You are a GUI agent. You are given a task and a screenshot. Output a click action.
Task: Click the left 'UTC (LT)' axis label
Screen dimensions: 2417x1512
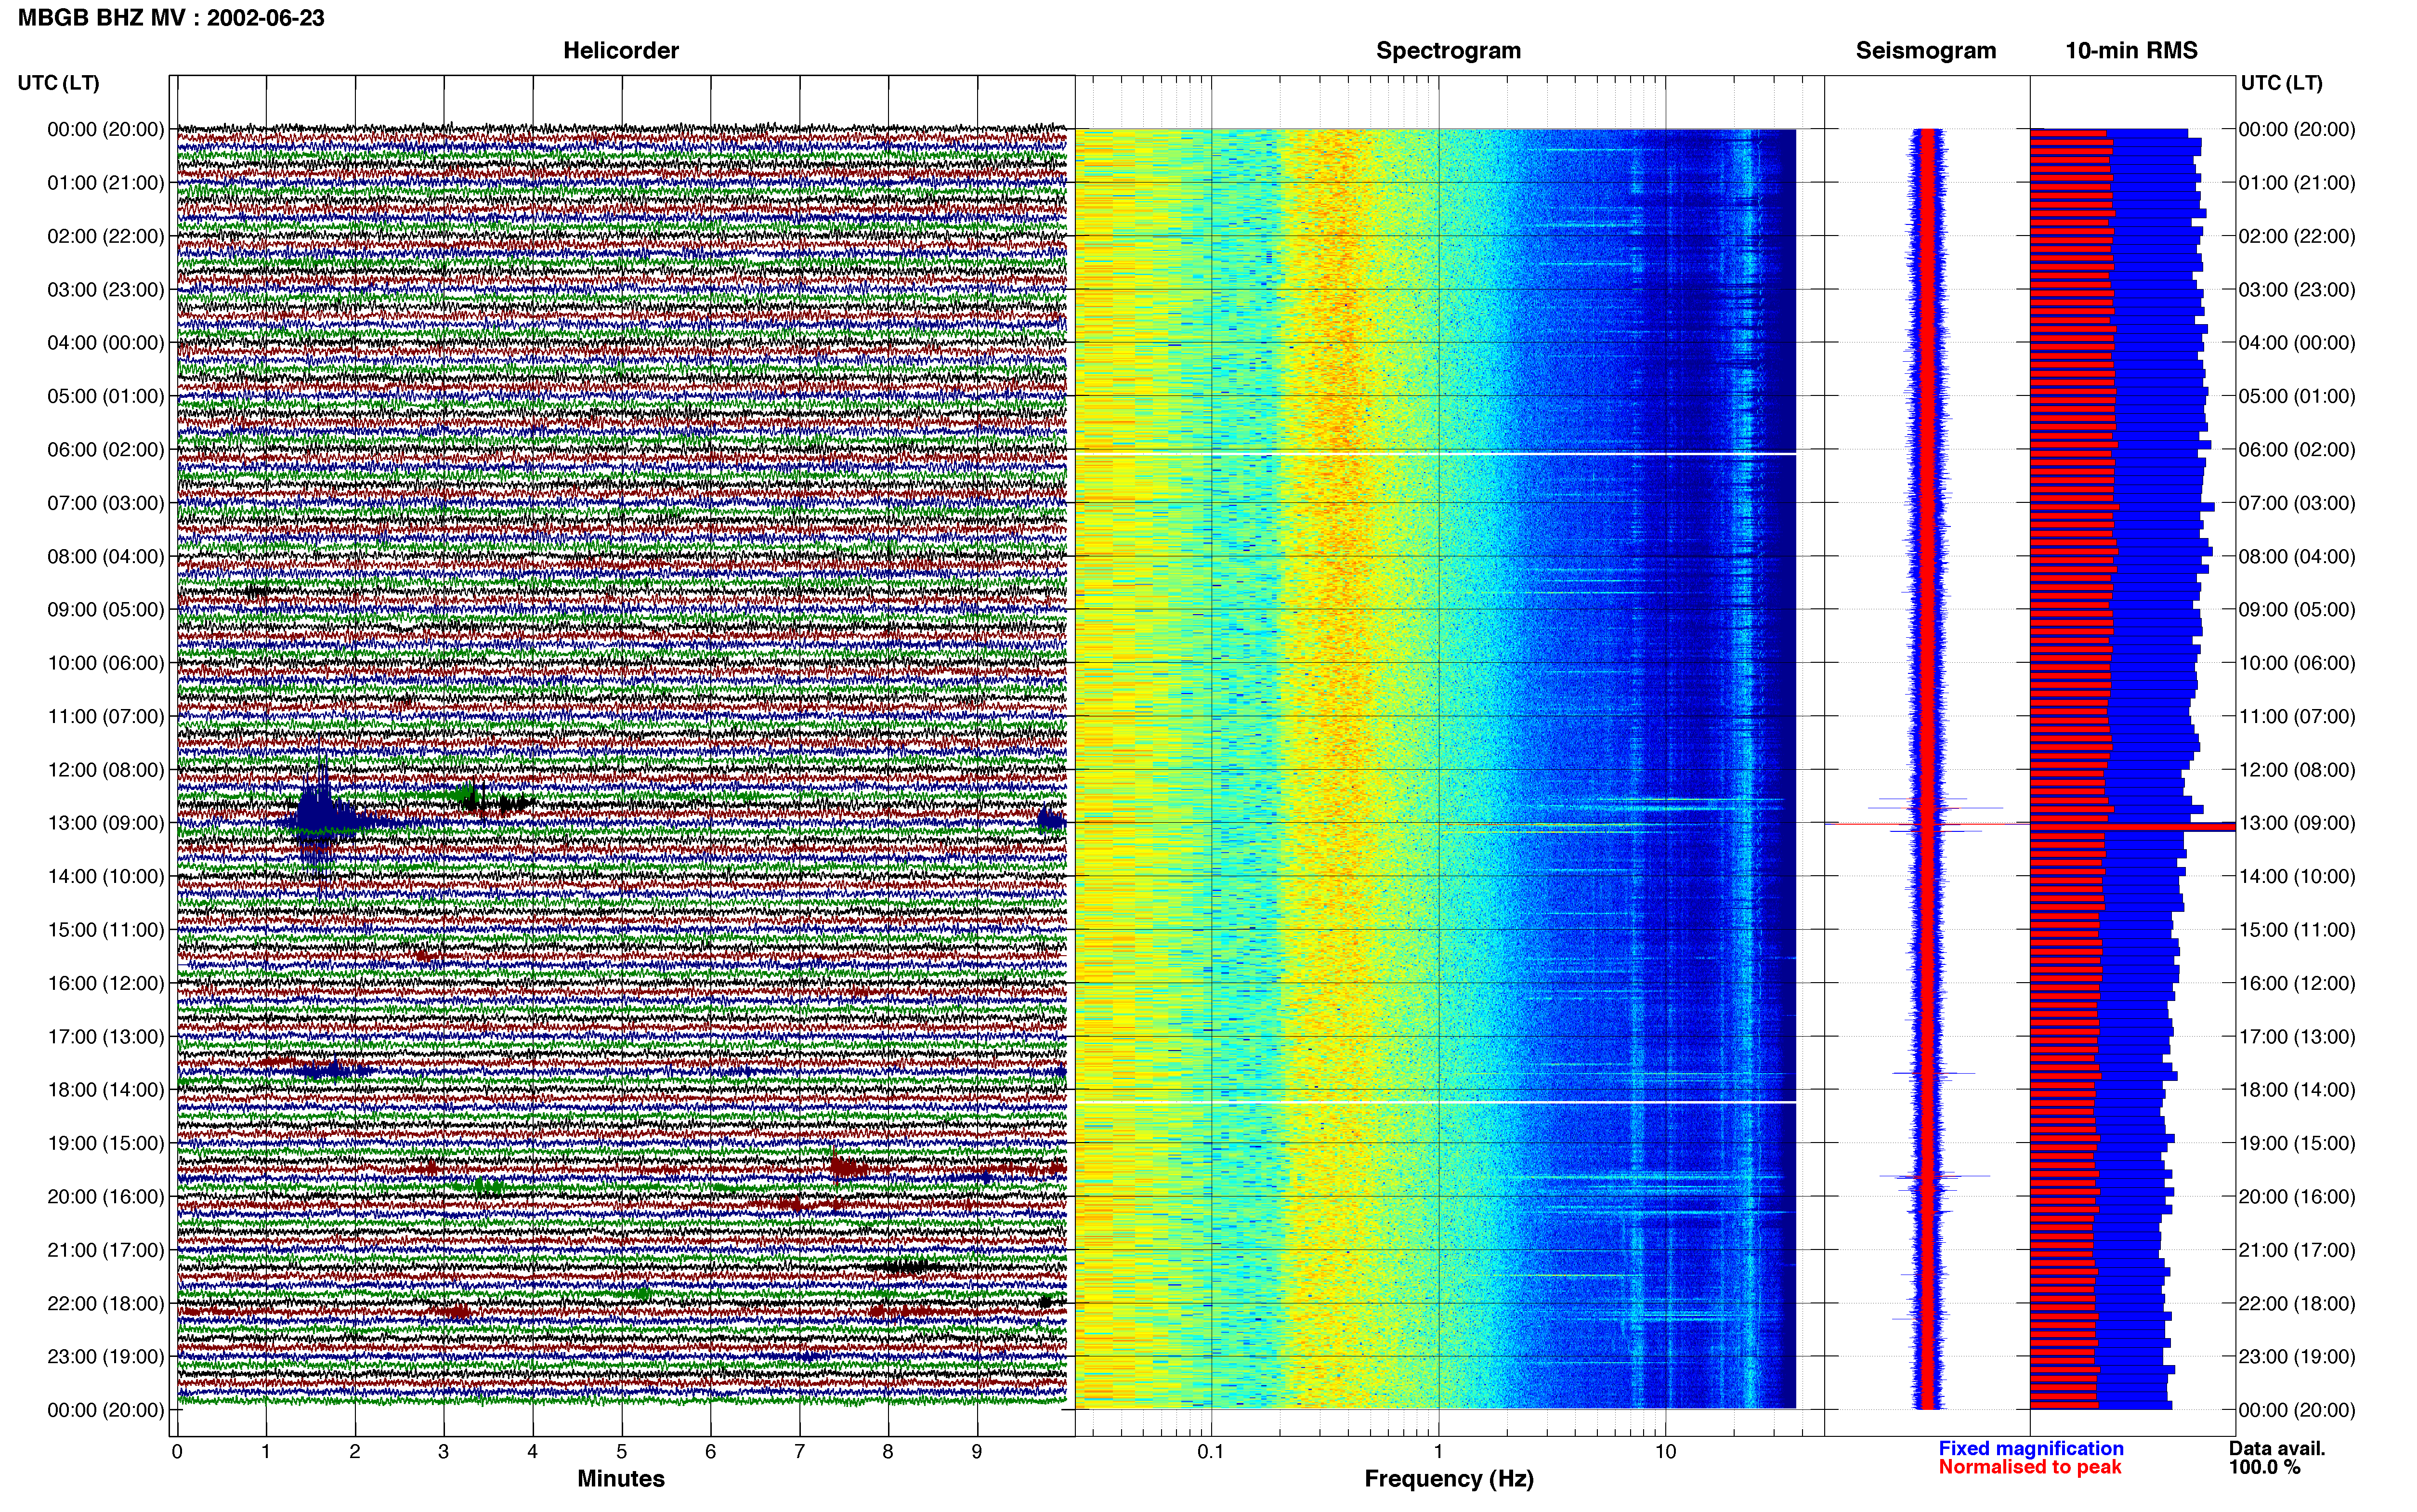(59, 83)
